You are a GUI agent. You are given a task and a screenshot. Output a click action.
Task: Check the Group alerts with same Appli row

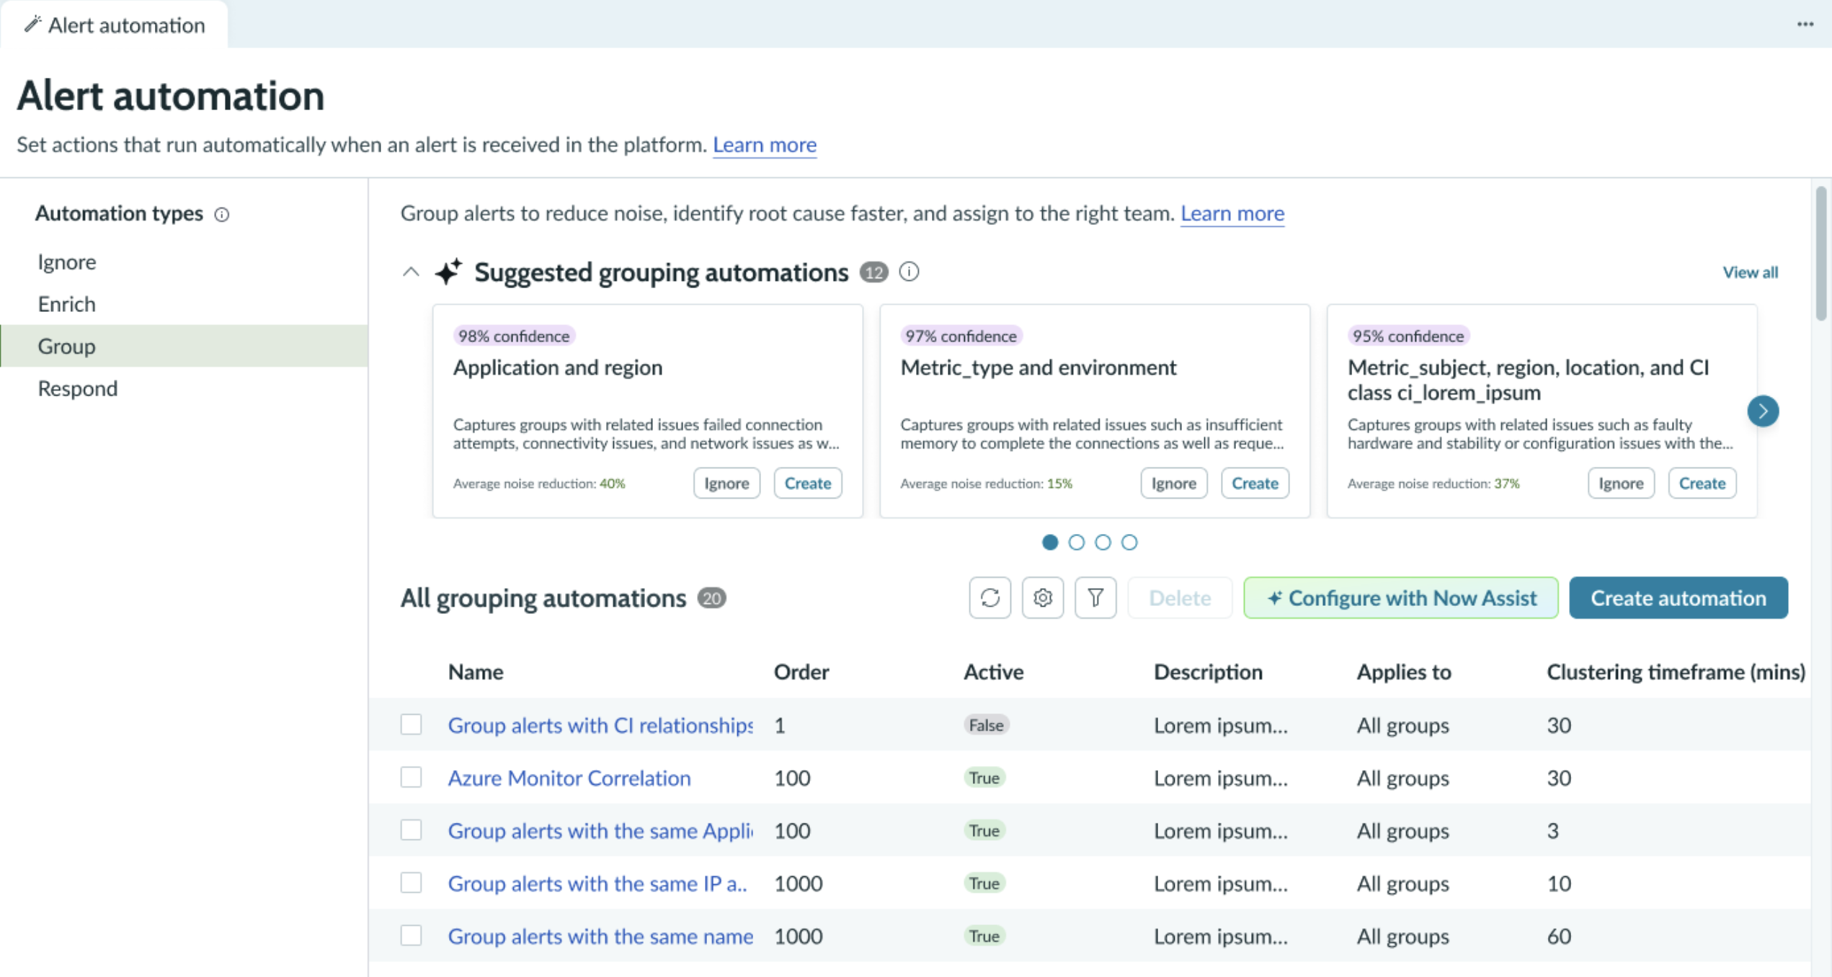[x=411, y=830]
